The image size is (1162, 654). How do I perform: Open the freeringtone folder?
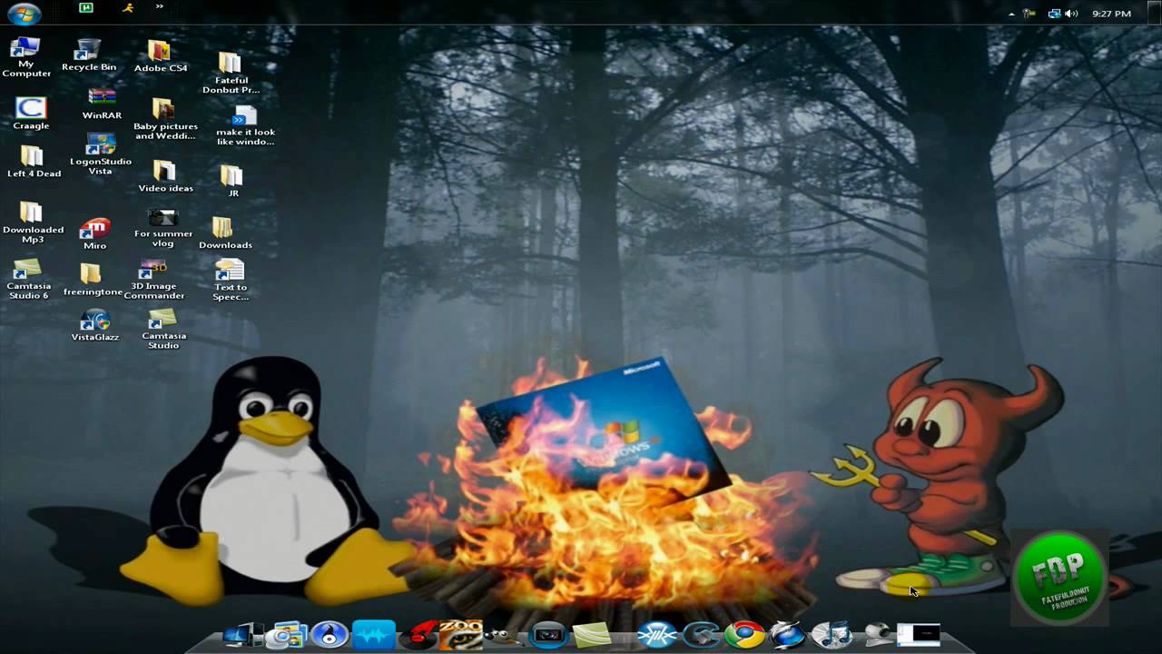click(x=93, y=280)
